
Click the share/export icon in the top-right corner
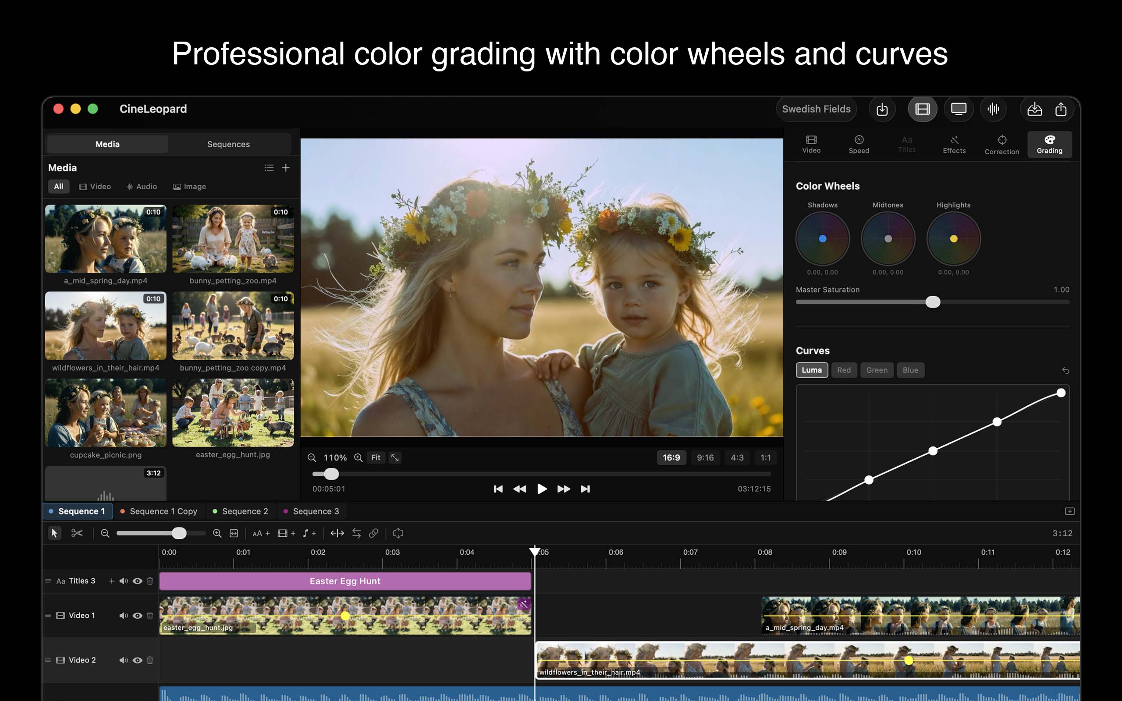point(1062,109)
